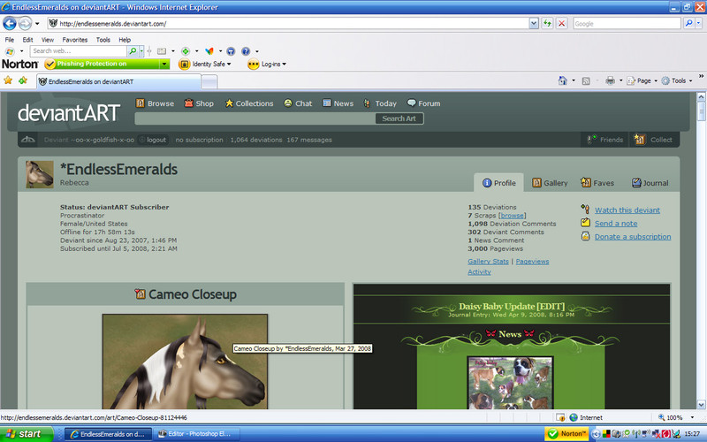The width and height of the screenshot is (707, 442).
Task: Click the Norton Identity Safe icon
Action: click(185, 64)
